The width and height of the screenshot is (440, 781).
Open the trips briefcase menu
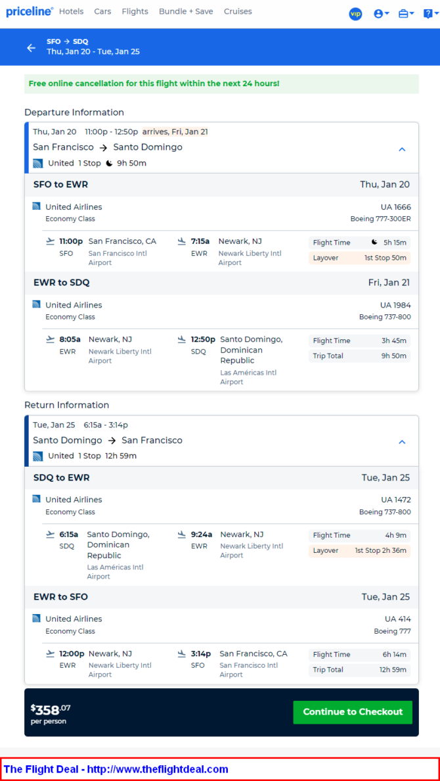[406, 14]
